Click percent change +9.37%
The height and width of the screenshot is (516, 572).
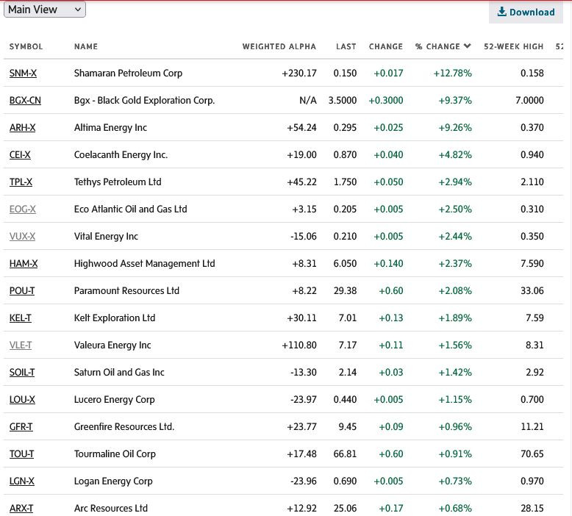pos(455,100)
